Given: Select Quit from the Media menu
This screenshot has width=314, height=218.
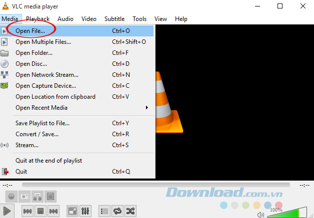Looking at the screenshot, I should click(x=76, y=172).
